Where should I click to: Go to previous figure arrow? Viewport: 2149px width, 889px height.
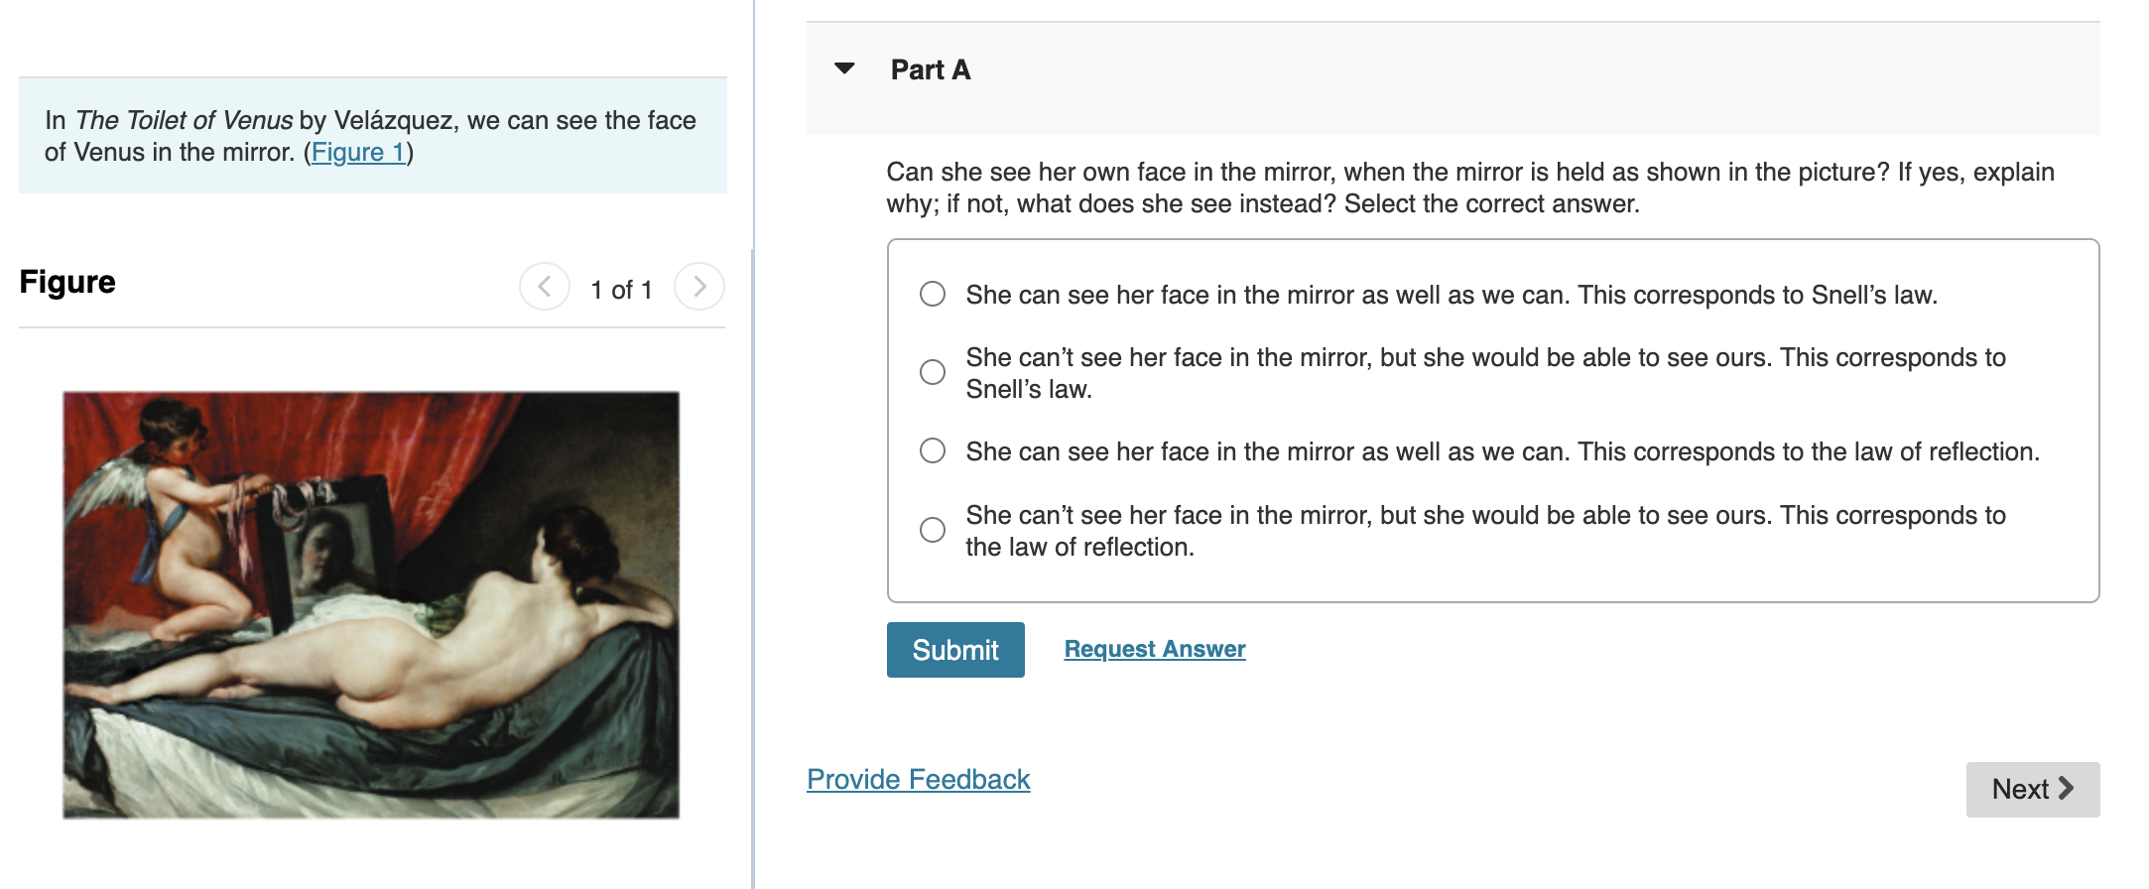545,287
